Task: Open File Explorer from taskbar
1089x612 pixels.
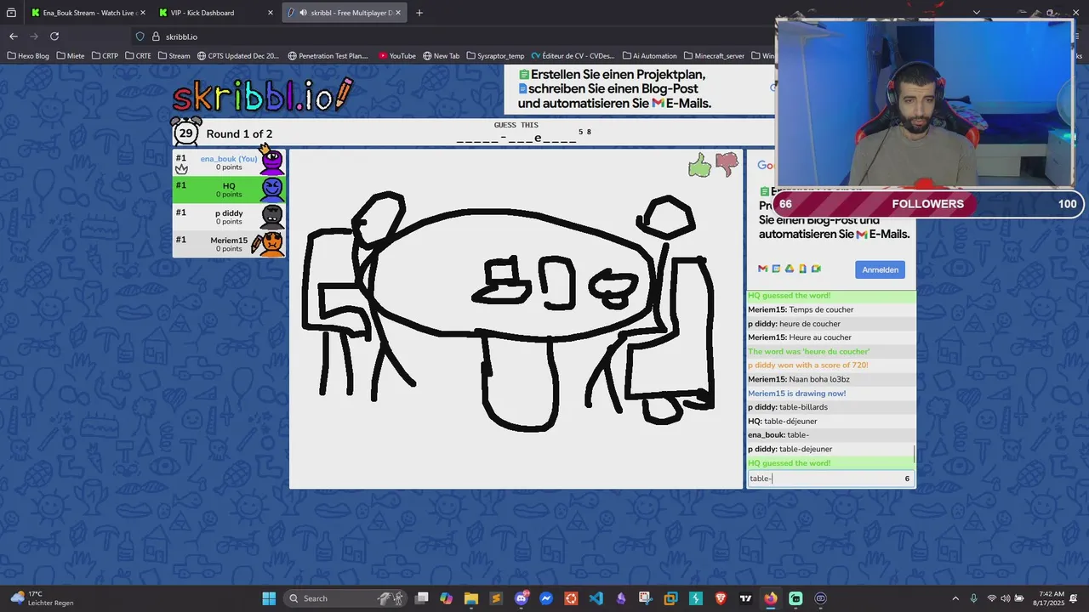Action: tap(471, 598)
